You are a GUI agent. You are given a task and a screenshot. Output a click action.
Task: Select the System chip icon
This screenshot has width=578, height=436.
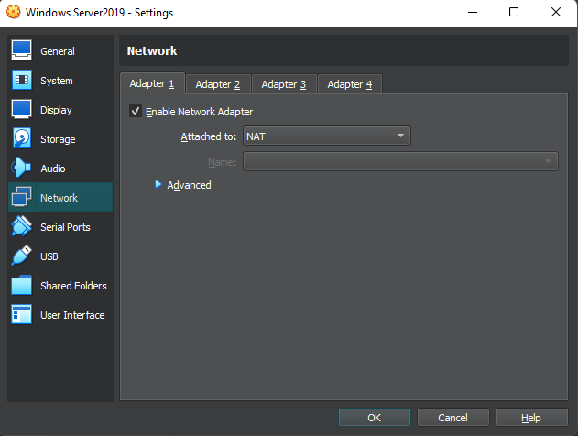point(22,81)
